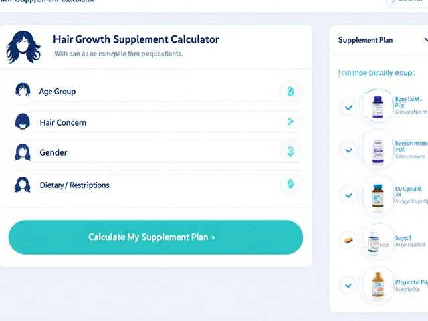This screenshot has height=321, width=428.
Task: Toggle the checkmark for the second supplement
Action: pos(348,150)
